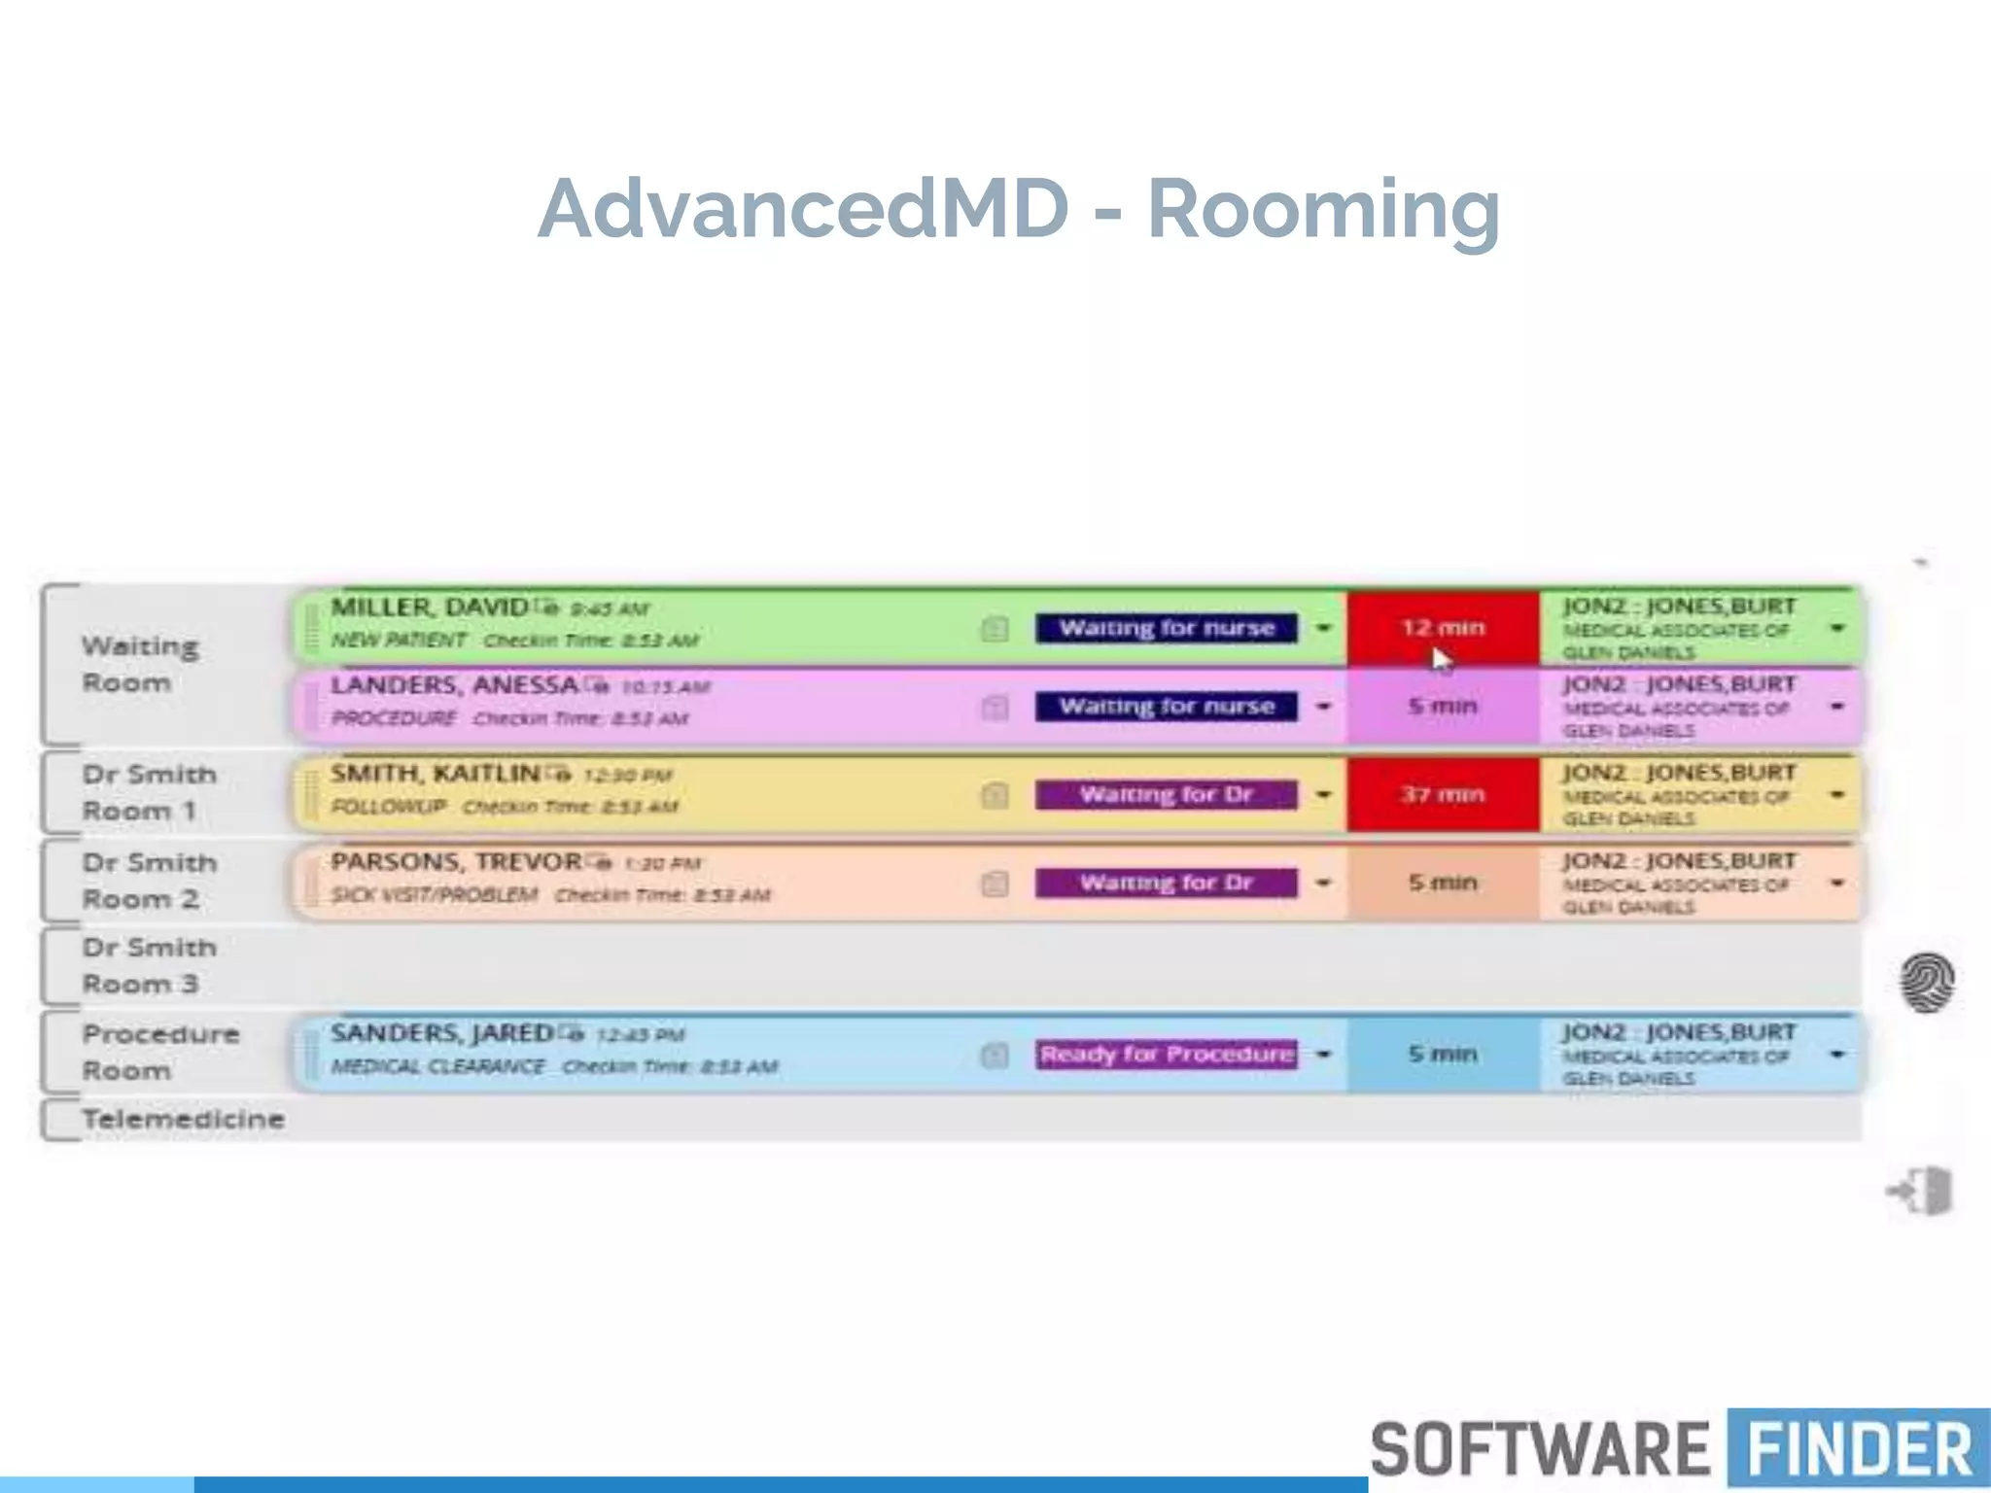
Task: Grab the drag handle on SMITH, KAITLIN row
Action: [311, 794]
